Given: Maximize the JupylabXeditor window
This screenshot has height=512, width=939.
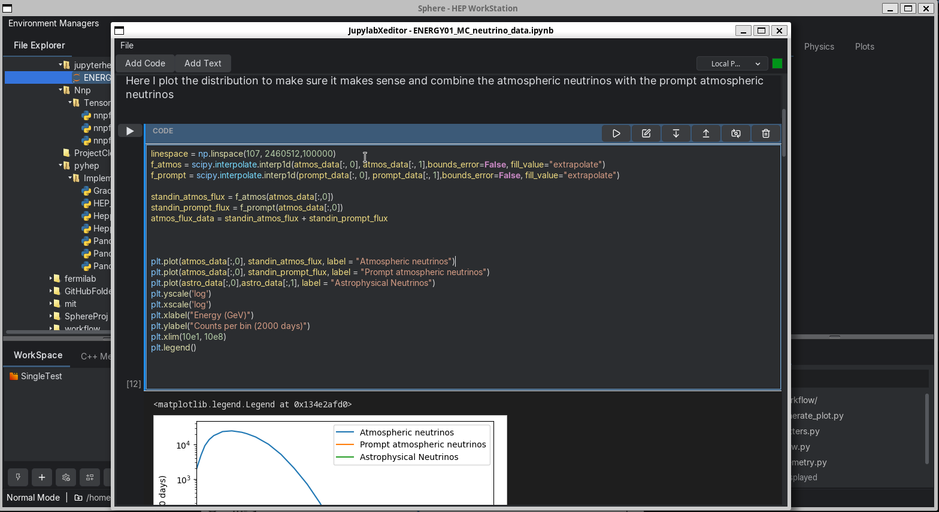Looking at the screenshot, I should [761, 31].
